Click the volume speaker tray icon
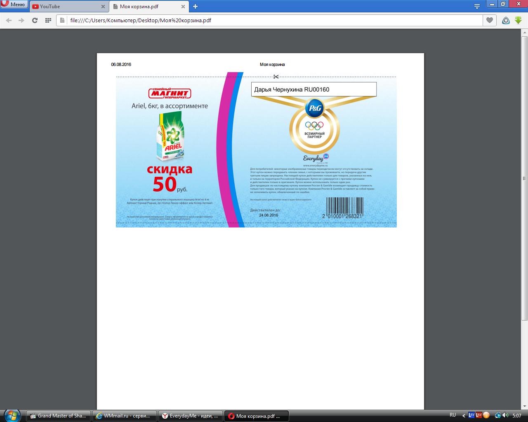Viewport: 528px width, 422px height. 506,415
